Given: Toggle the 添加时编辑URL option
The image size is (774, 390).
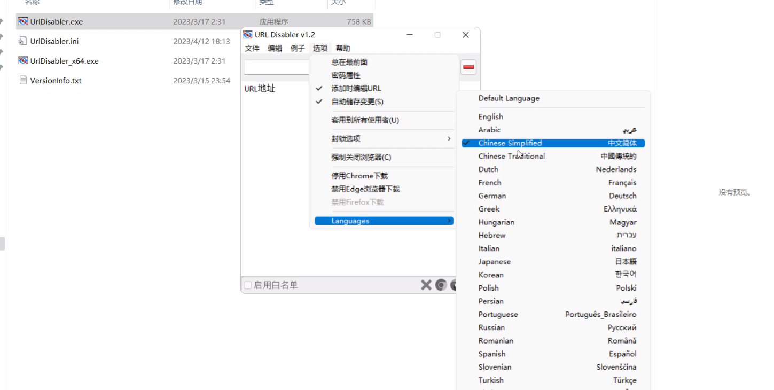Looking at the screenshot, I should coord(356,89).
